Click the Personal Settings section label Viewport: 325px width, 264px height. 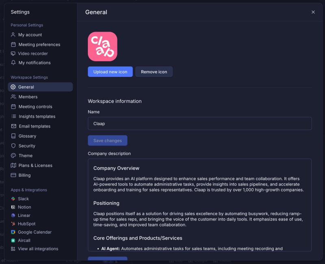point(27,25)
